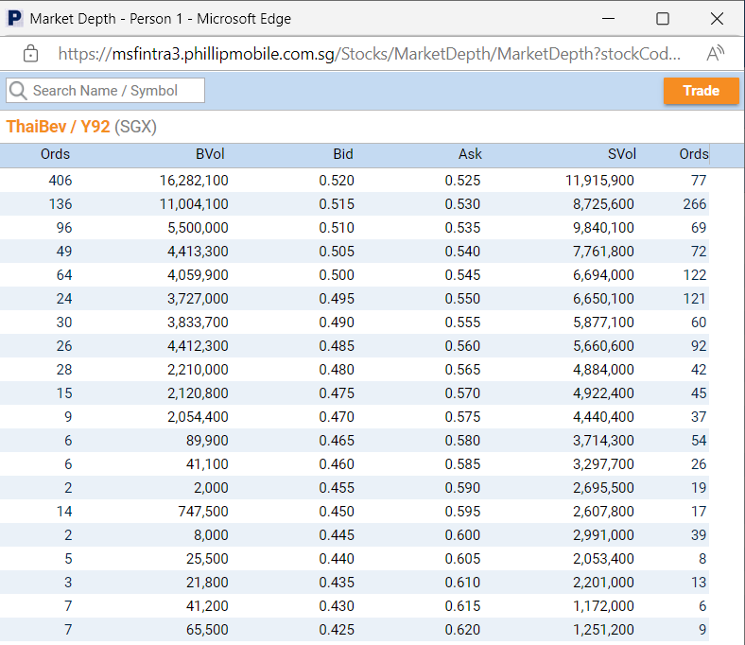Image resolution: width=745 pixels, height=645 pixels.
Task: Select bid price 0.430
Action: [337, 606]
